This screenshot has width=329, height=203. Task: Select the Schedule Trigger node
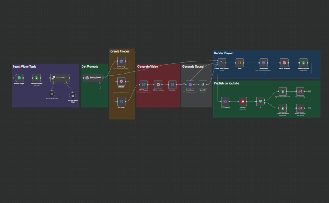19,78
